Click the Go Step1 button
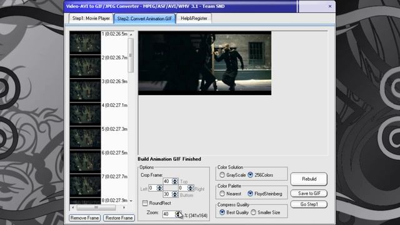 pos(309,204)
